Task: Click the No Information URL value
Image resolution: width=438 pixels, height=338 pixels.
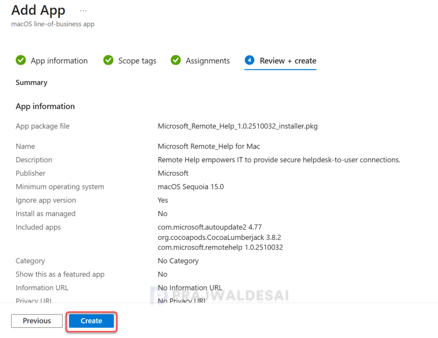Action: (190, 288)
